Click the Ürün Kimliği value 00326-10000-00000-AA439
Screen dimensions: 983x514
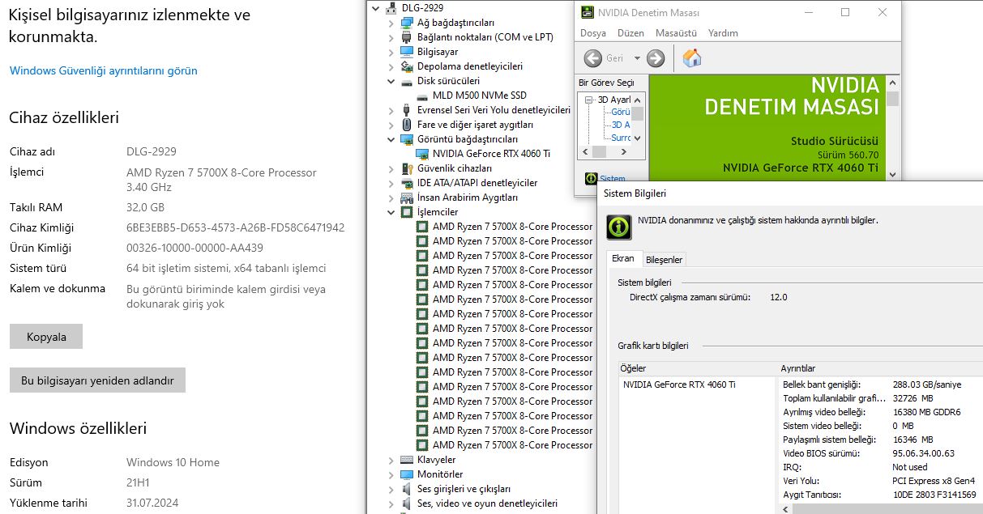coord(194,248)
